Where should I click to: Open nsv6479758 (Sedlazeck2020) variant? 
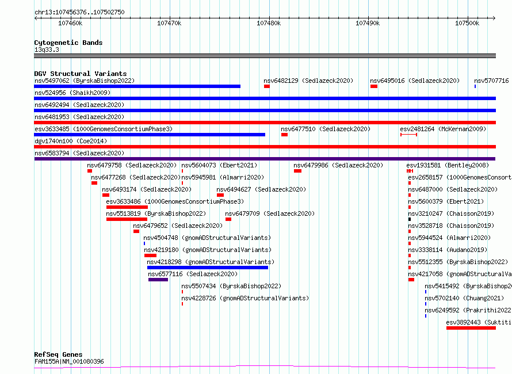(132, 165)
